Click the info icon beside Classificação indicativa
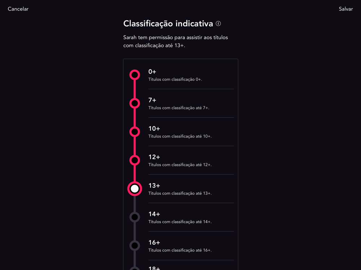 (218, 23)
